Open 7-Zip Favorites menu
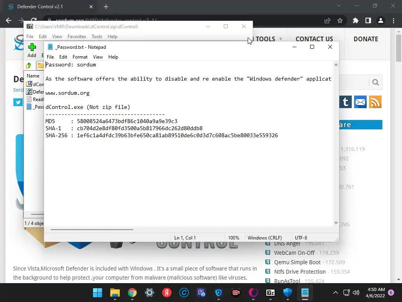402x302 pixels. (x=77, y=37)
